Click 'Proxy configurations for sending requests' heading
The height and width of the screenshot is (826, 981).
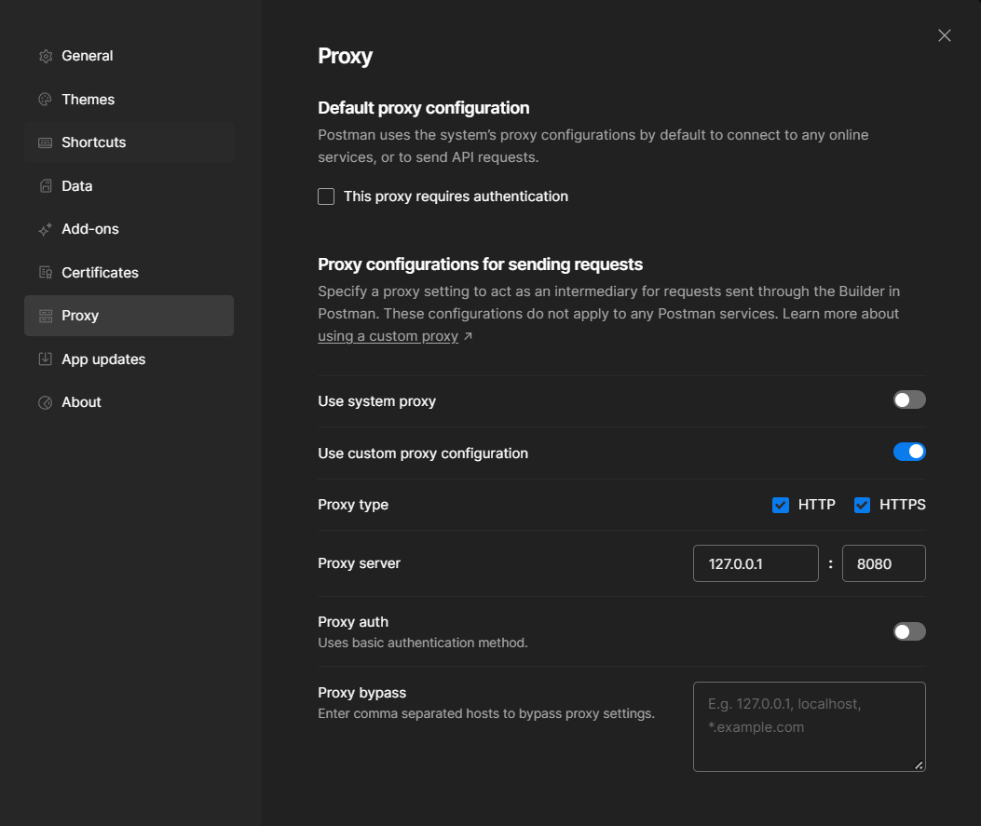(480, 264)
